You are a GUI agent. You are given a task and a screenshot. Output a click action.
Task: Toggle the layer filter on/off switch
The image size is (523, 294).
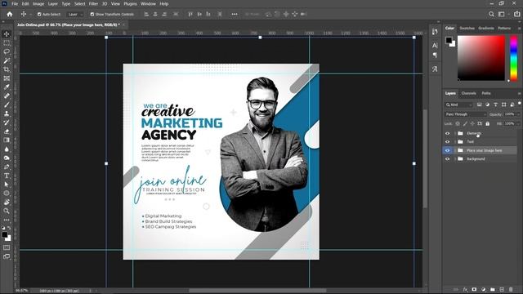[x=520, y=104]
